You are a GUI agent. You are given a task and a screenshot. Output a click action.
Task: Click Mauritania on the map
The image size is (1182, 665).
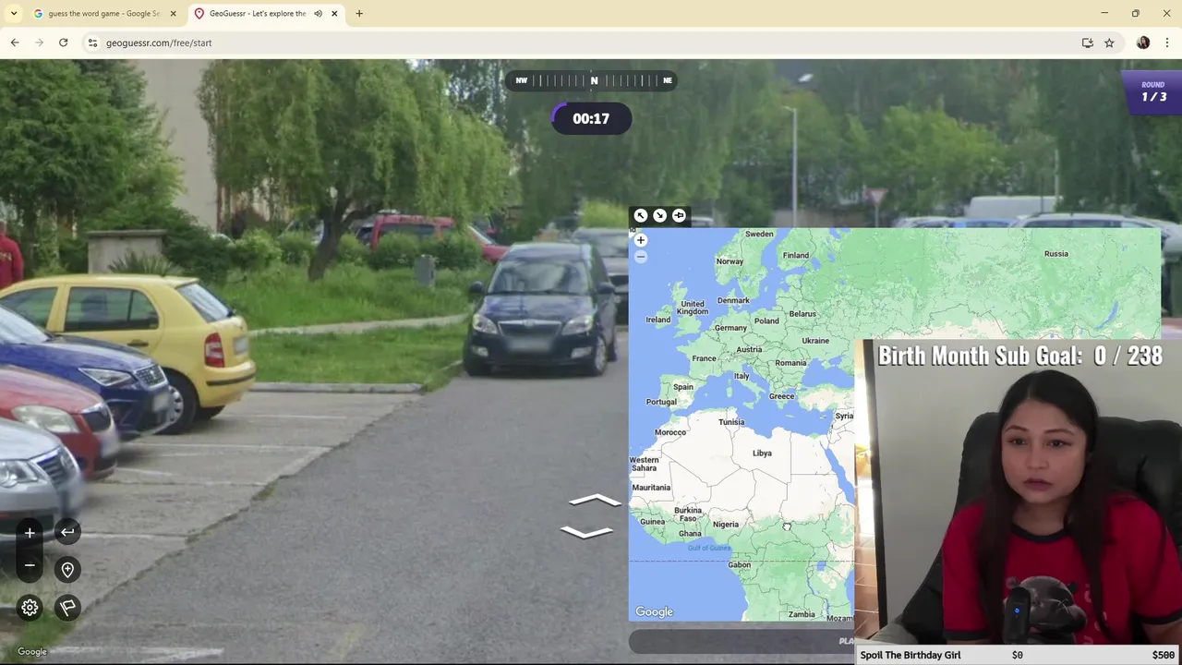click(x=651, y=488)
